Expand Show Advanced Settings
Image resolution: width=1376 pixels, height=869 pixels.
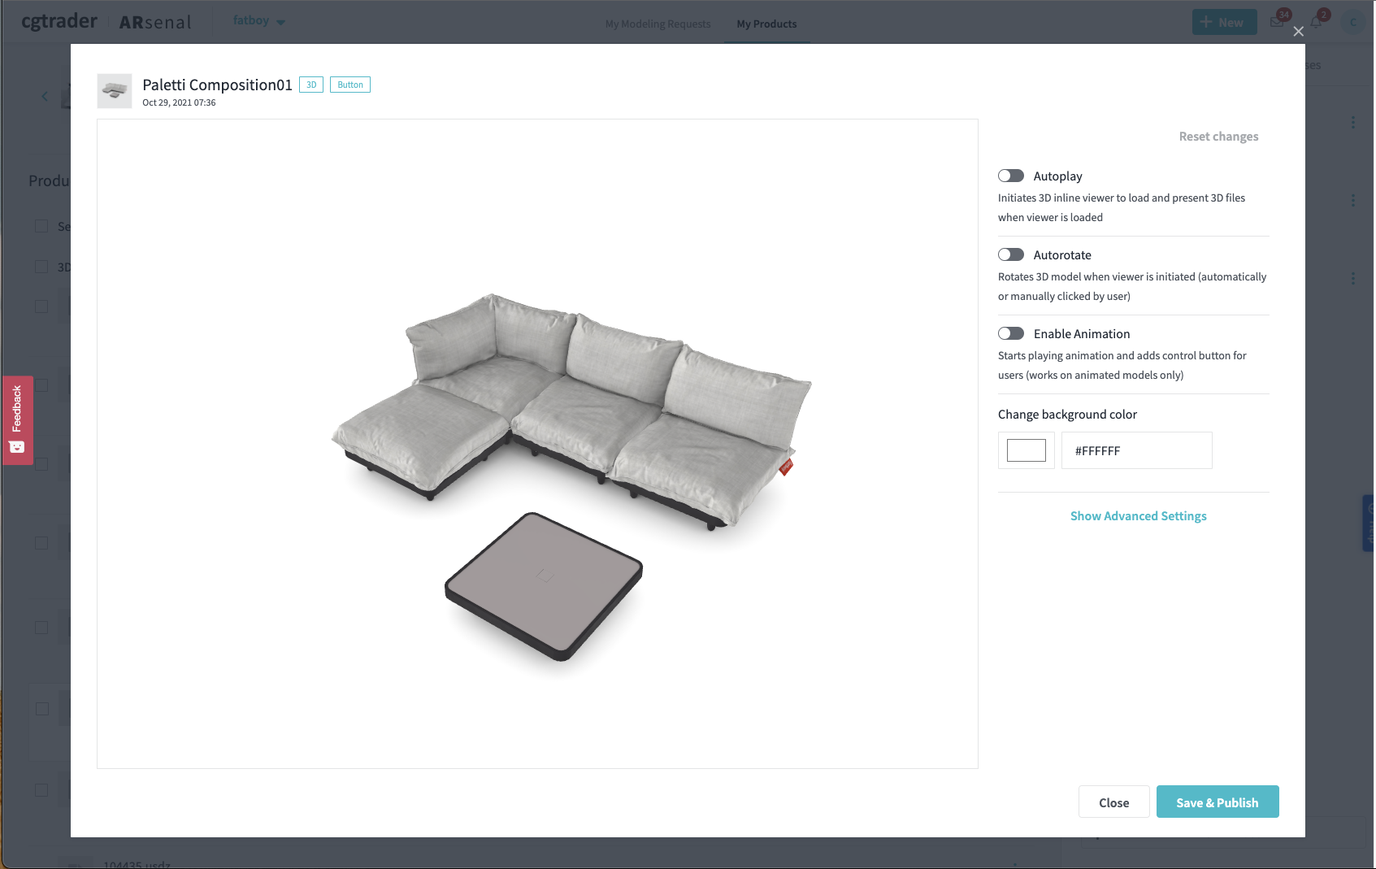click(1138, 516)
